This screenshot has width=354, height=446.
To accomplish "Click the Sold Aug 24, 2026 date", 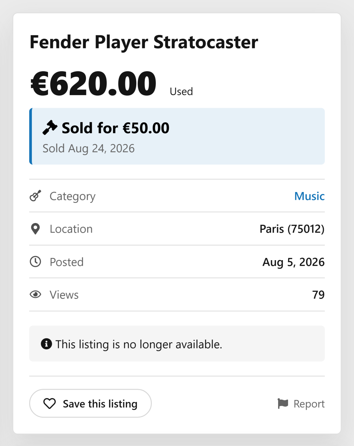I will (x=89, y=148).
